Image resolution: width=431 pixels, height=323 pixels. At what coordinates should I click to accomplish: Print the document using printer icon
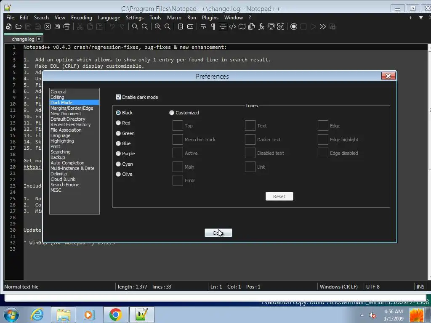click(x=67, y=26)
